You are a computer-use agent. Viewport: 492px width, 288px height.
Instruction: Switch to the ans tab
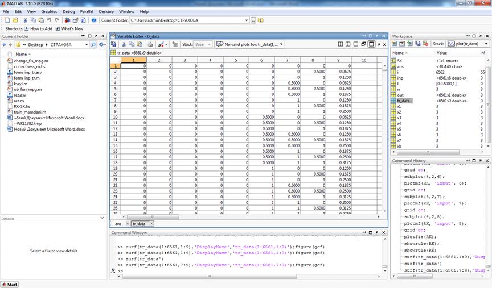(118, 224)
